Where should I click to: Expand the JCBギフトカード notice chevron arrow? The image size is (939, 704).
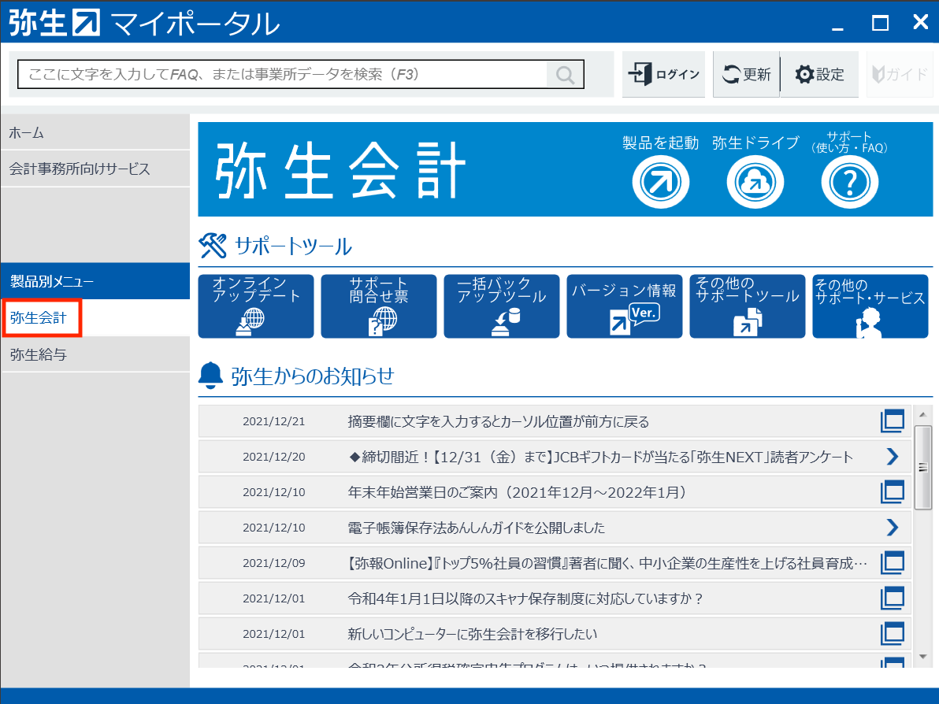click(x=892, y=457)
